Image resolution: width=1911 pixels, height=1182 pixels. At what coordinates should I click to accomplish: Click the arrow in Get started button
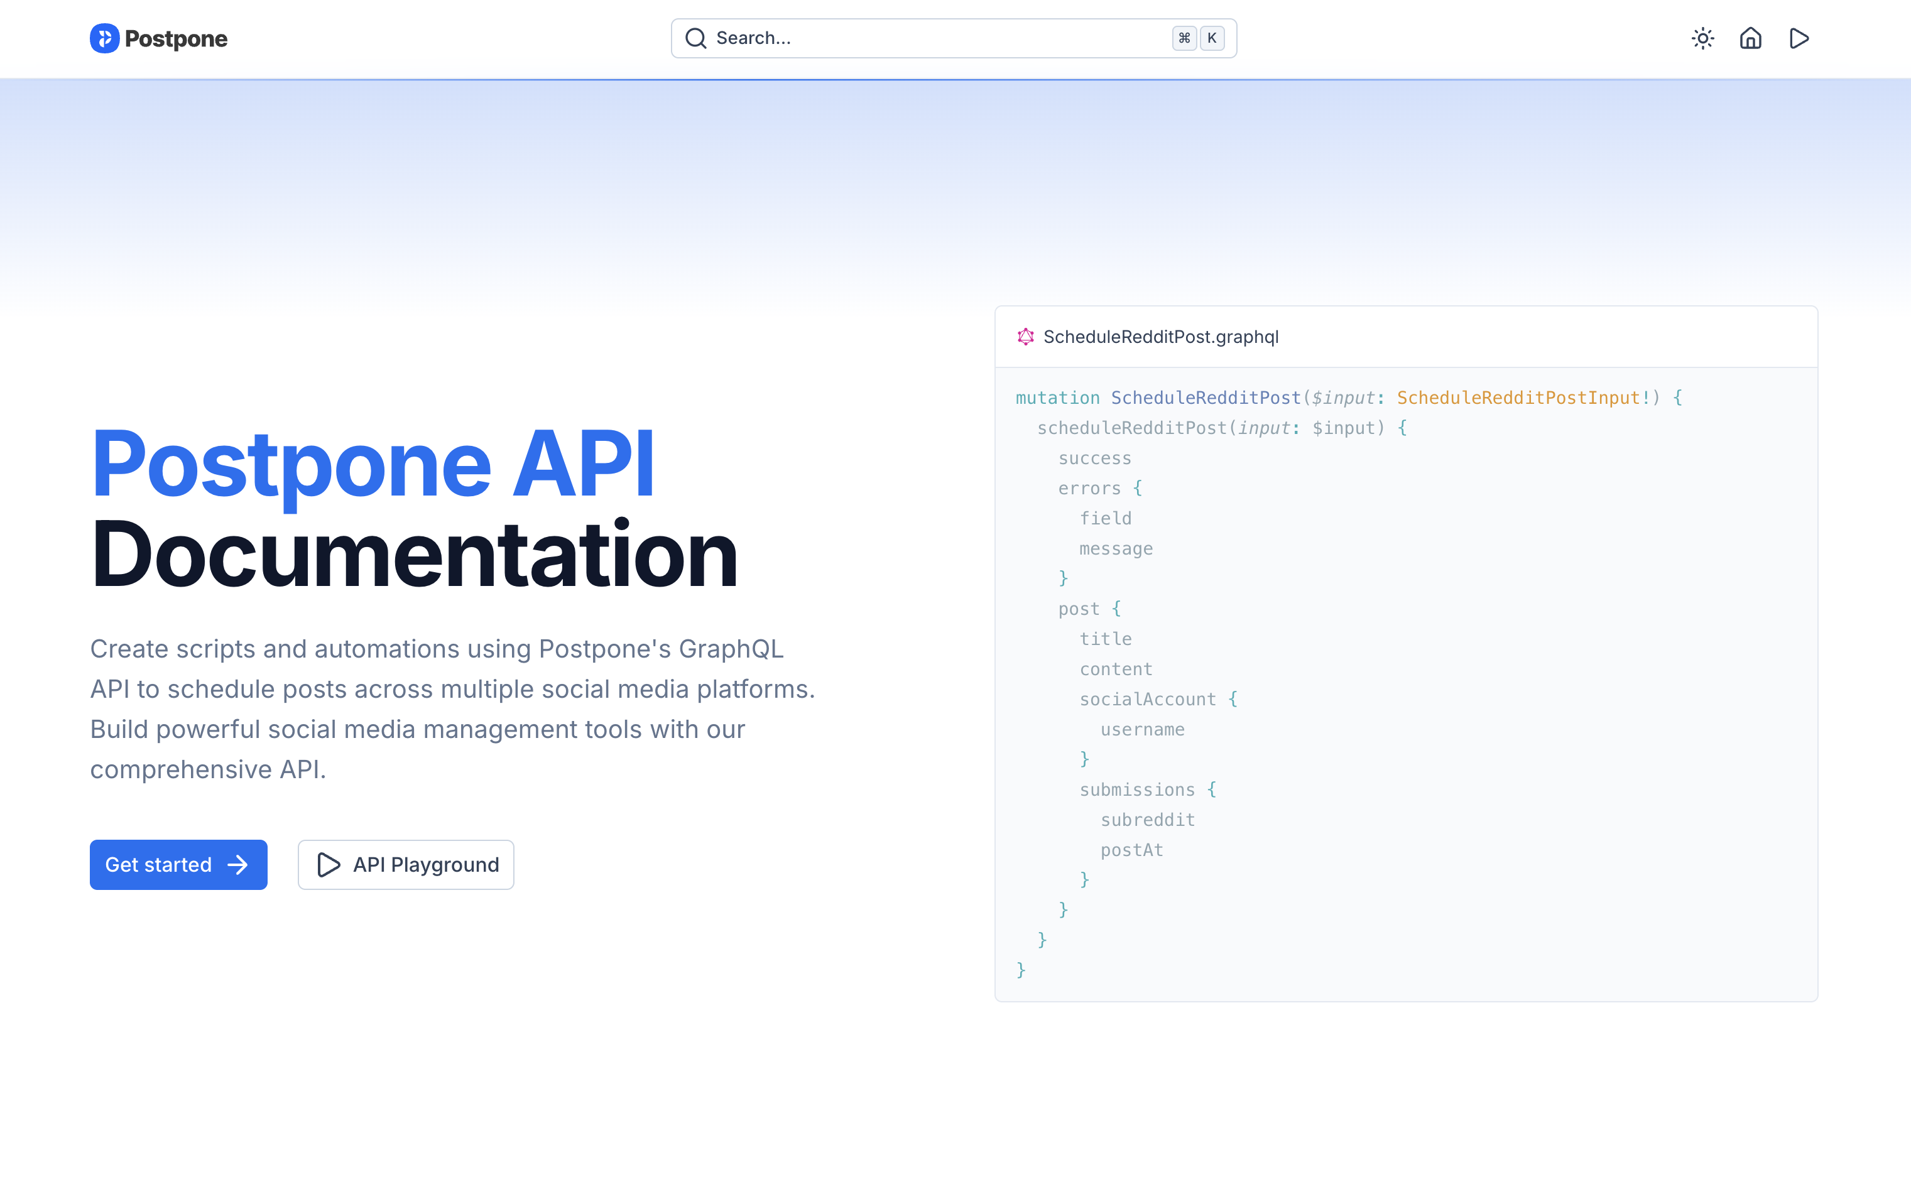click(237, 865)
